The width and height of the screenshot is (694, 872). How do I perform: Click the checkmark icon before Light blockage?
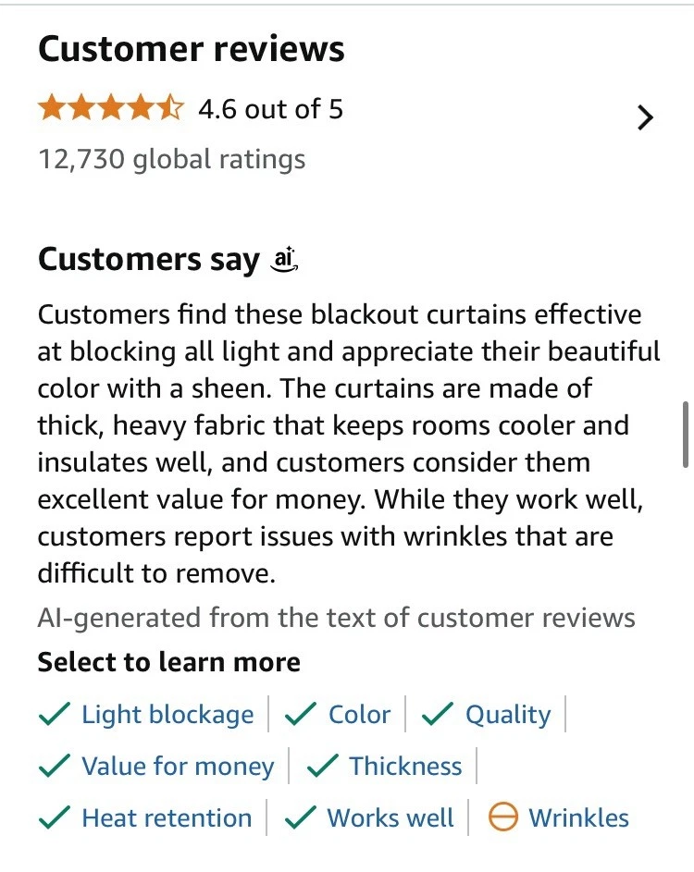tap(56, 715)
